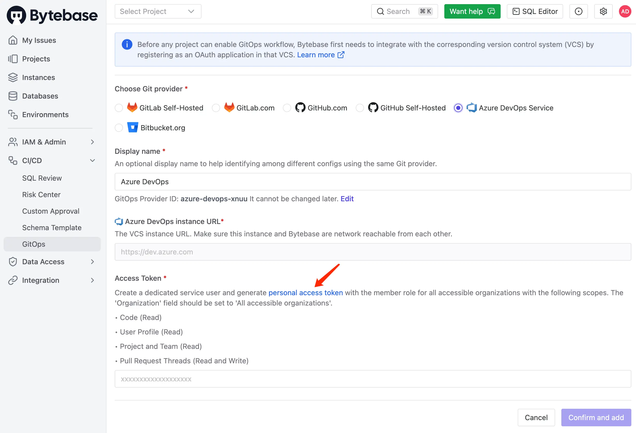This screenshot has height=433, width=636.
Task: Expand the IAM & Admin chevron
Action: coord(92,142)
